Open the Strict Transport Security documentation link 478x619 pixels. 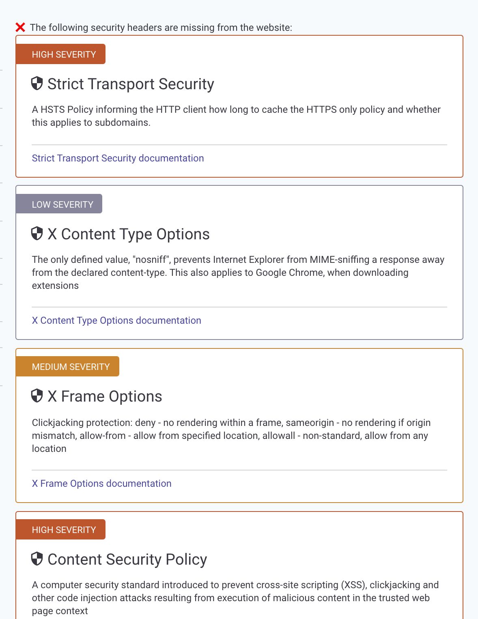118,158
